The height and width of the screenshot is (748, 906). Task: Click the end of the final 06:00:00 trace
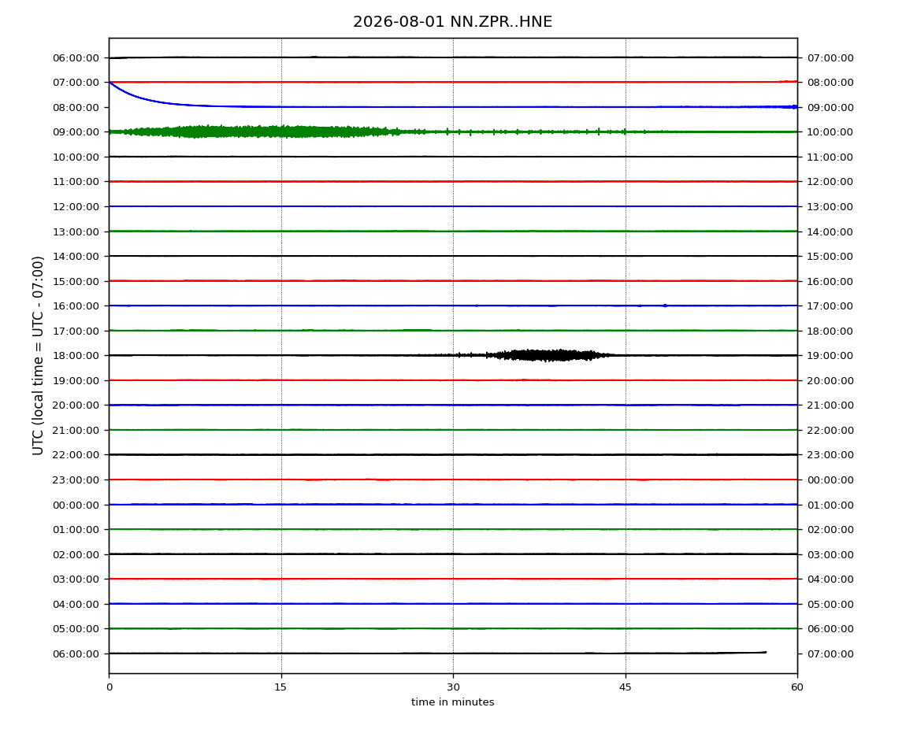click(x=764, y=652)
